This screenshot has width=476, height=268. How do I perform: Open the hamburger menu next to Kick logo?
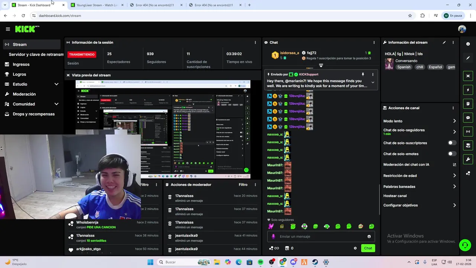coord(8,29)
